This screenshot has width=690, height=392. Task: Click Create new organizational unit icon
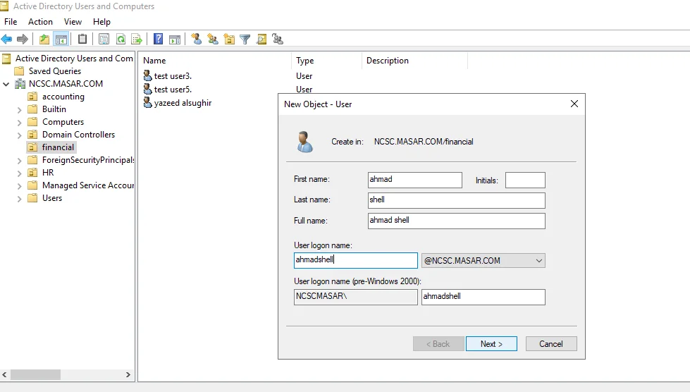coord(229,39)
